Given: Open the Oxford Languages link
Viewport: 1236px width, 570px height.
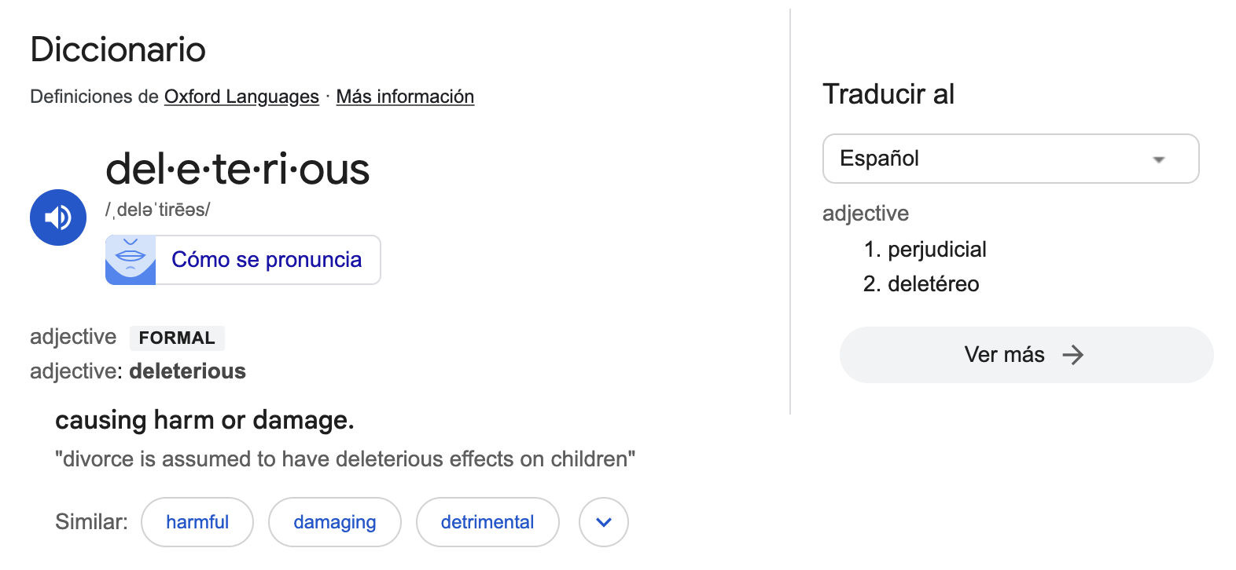Looking at the screenshot, I should pyautogui.click(x=241, y=97).
